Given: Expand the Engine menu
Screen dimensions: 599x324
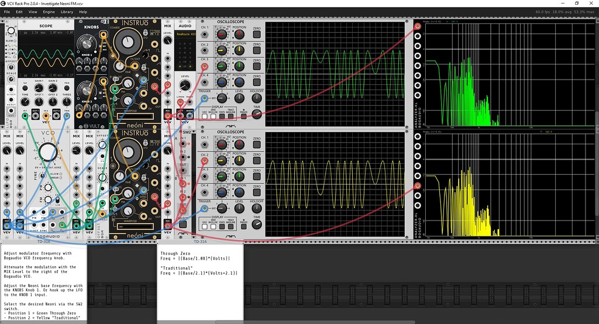Looking at the screenshot, I should click(49, 12).
